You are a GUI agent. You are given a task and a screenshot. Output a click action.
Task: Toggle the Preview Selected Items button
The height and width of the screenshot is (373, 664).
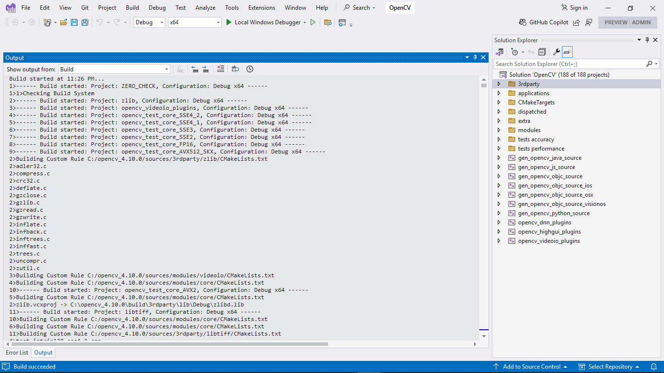(567, 52)
